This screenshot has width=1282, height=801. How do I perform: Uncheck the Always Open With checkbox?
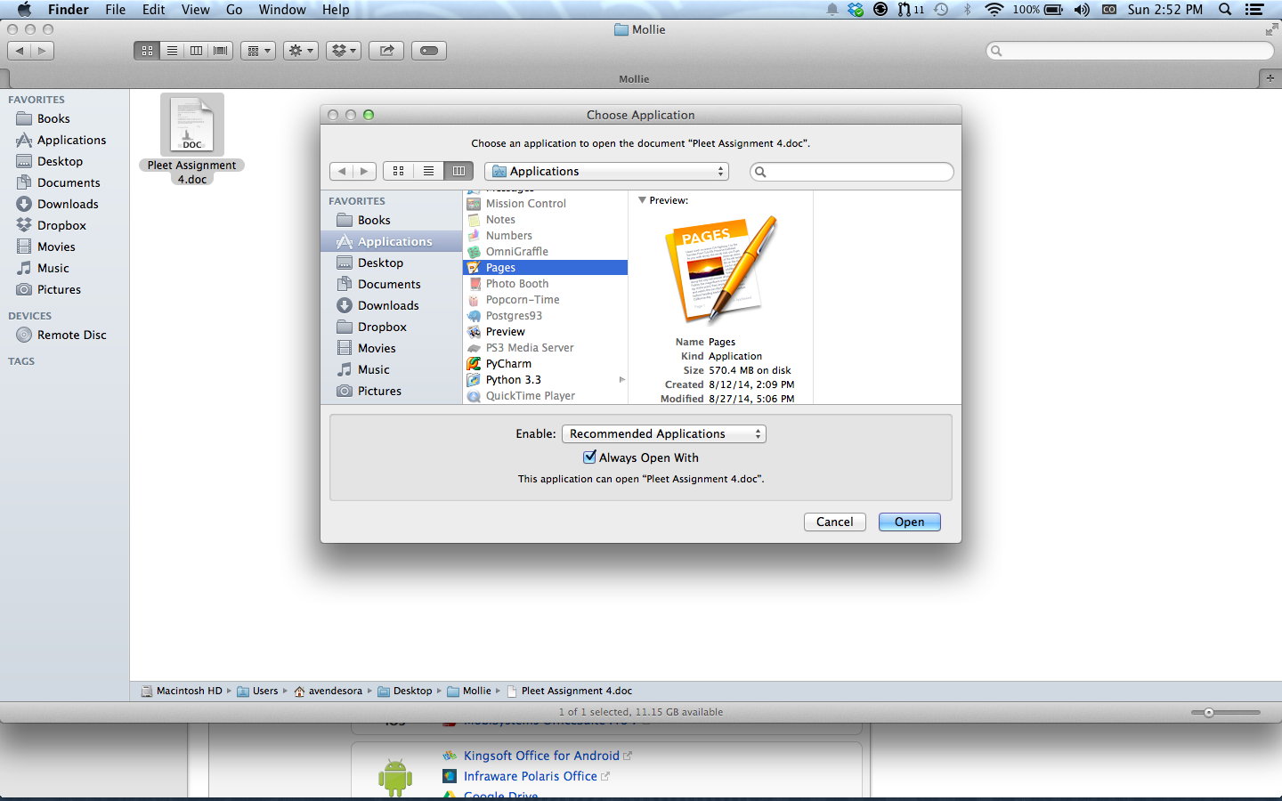click(589, 457)
